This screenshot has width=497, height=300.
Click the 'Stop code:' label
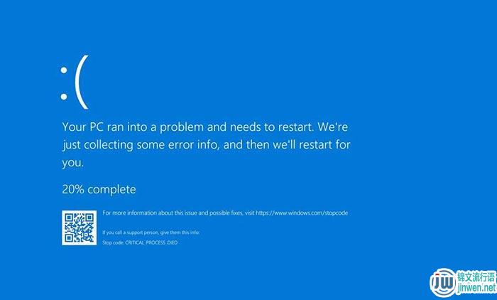tap(113, 242)
